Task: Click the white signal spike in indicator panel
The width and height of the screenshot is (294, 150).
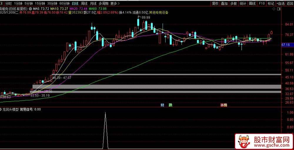Action: pos(105,131)
